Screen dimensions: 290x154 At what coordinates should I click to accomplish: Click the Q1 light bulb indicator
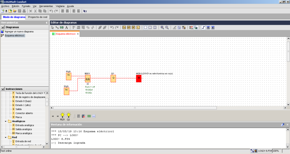tap(69, 115)
